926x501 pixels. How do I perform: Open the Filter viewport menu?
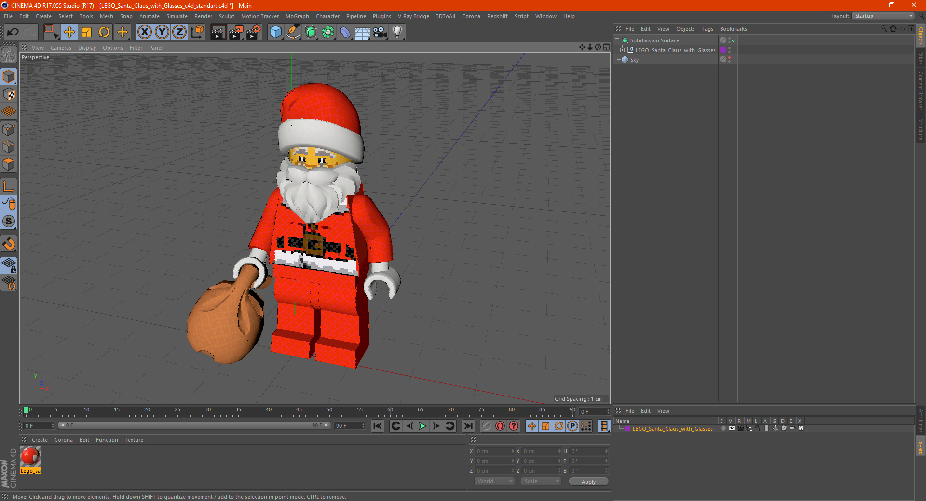click(x=136, y=48)
